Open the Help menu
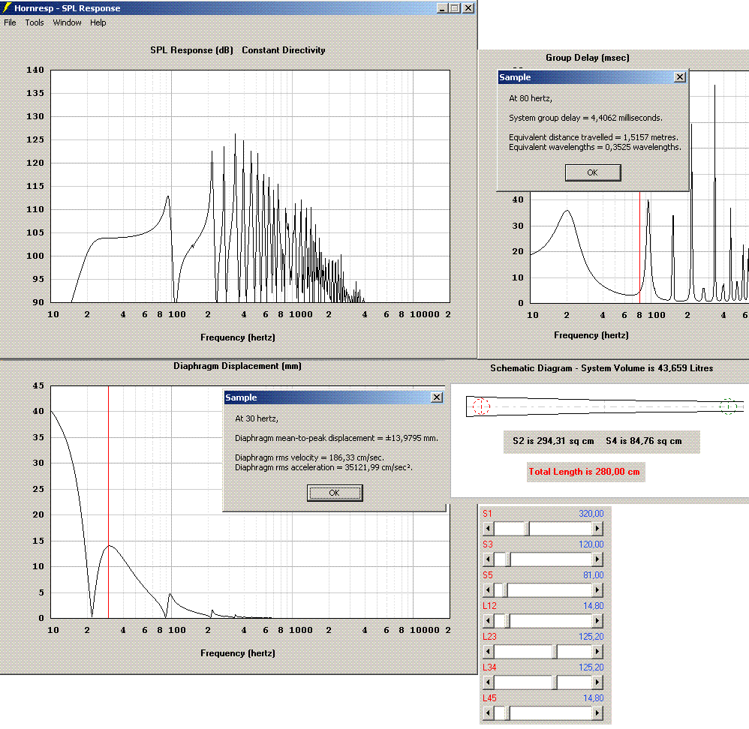Viewport: 749px width, 729px height. [98, 22]
